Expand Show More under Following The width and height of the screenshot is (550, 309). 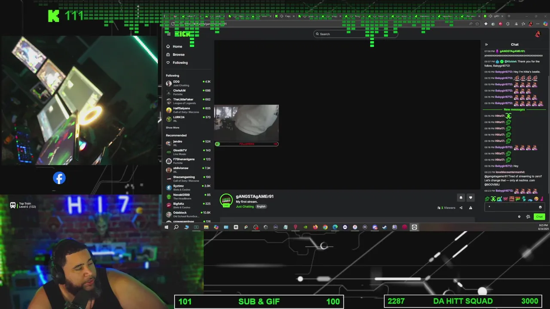point(173,127)
